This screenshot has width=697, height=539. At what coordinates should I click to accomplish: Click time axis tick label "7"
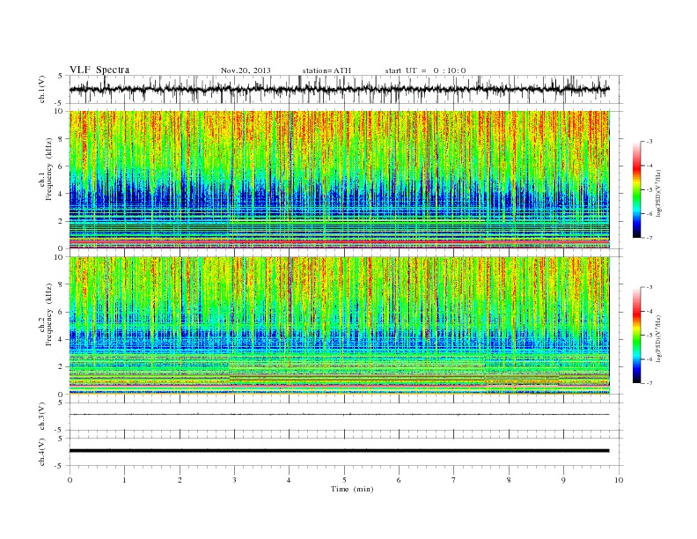point(454,480)
